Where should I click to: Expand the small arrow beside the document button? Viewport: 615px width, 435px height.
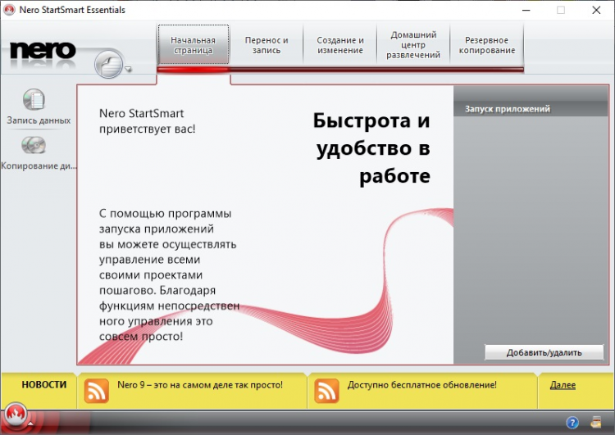[x=128, y=70]
